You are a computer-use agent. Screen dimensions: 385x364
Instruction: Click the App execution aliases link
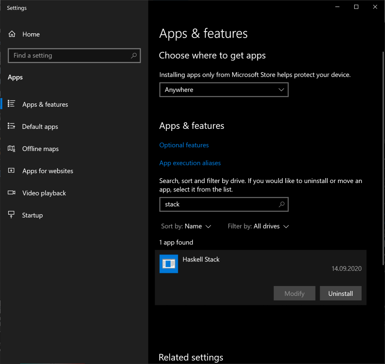pyautogui.click(x=190, y=163)
